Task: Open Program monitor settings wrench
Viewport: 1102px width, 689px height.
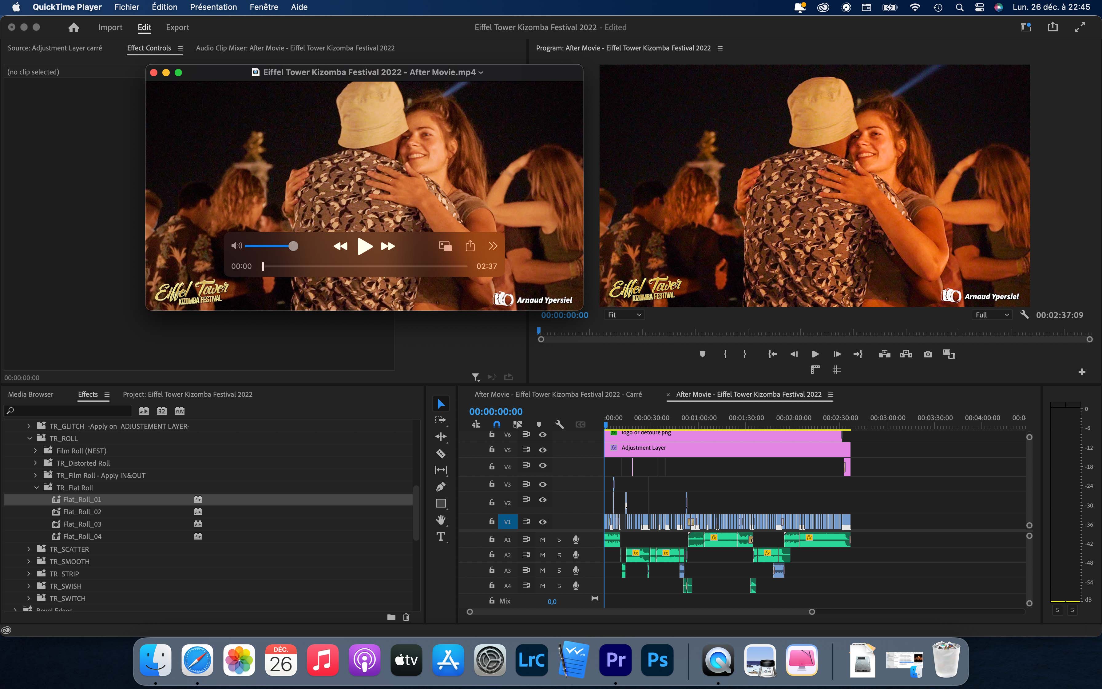Action: point(1025,314)
